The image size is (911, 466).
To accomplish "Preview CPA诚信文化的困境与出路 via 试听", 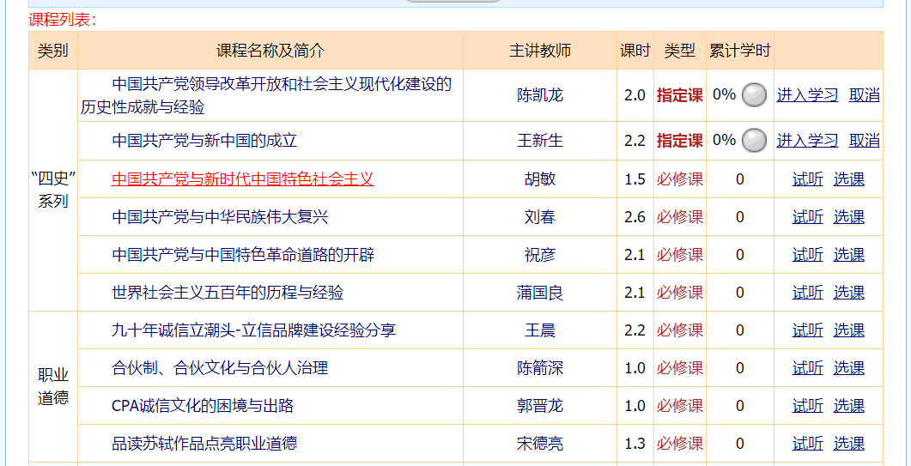I will click(x=807, y=406).
